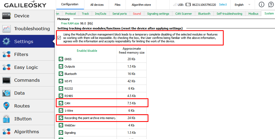Open Troubleshooting via its chart icon
The image size is (275, 139).
[7, 29]
